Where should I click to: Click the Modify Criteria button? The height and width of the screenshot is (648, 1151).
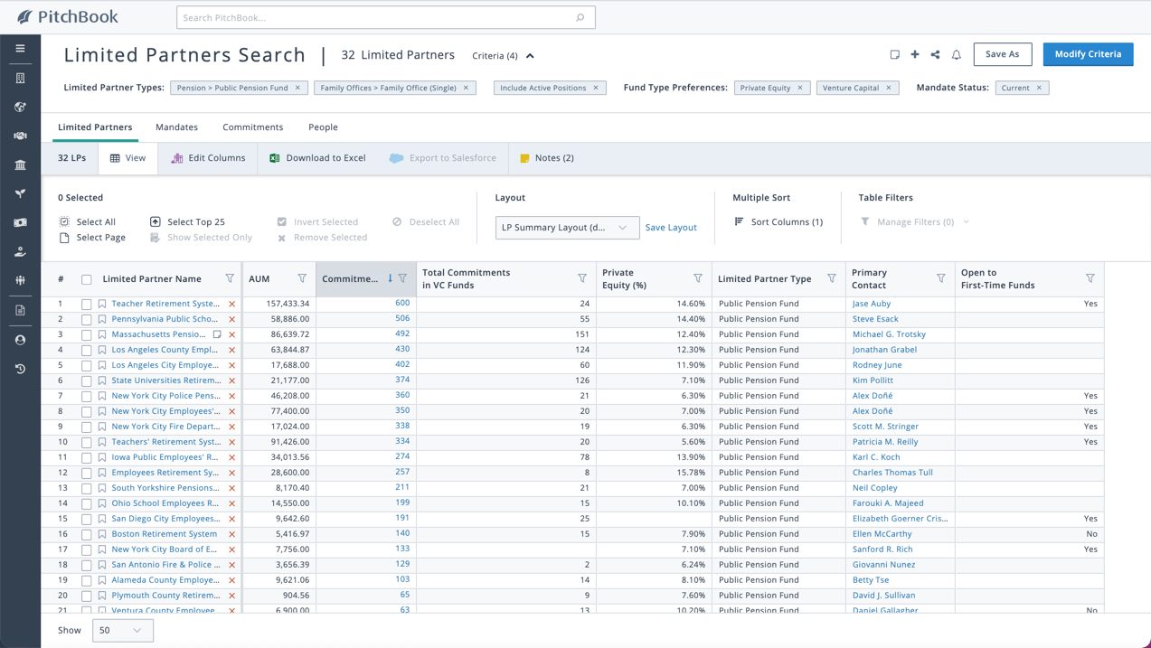(x=1088, y=54)
